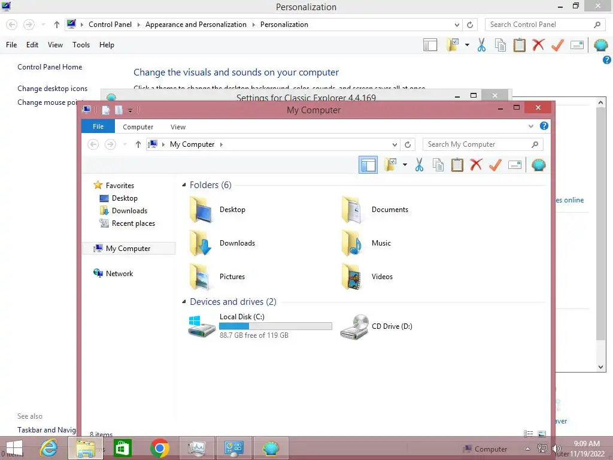Collapse the Devices and drives group

184,302
